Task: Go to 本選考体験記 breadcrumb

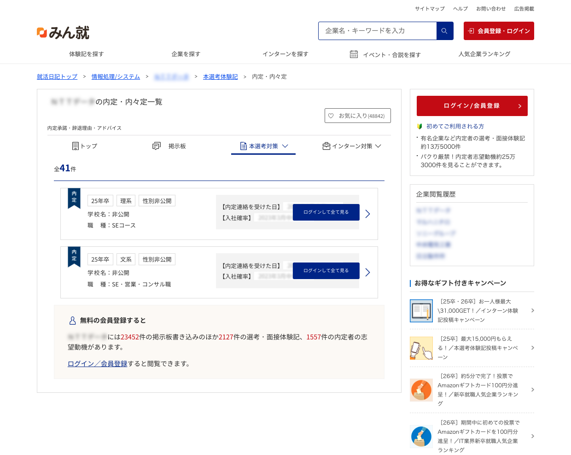Action: (x=221, y=77)
